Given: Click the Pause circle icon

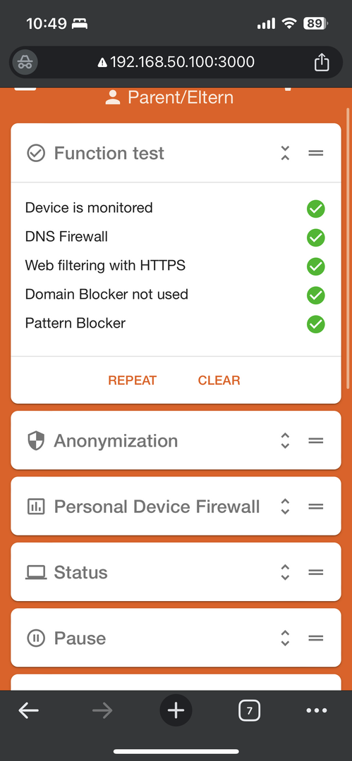Looking at the screenshot, I should (35, 638).
